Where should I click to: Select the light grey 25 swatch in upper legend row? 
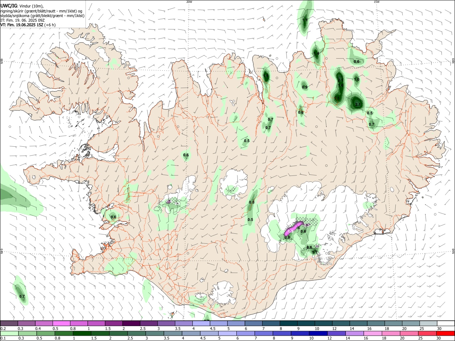(x=428, y=324)
